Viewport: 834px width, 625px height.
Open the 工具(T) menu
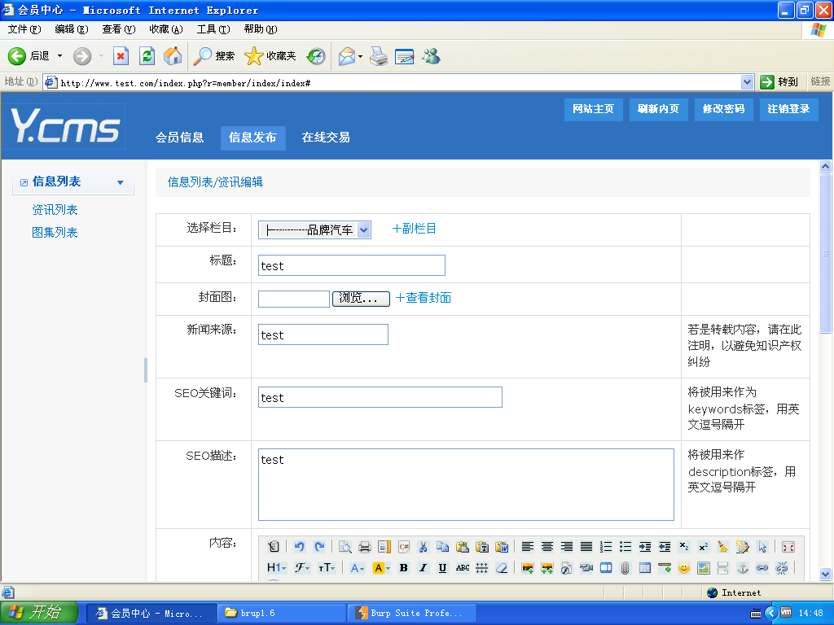coord(213,29)
